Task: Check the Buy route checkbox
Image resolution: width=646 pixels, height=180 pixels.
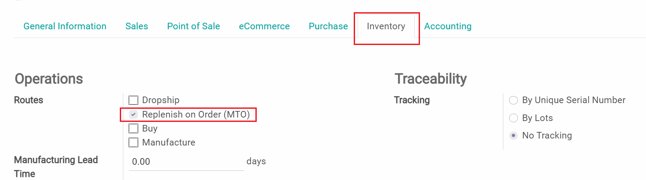Action: (133, 128)
